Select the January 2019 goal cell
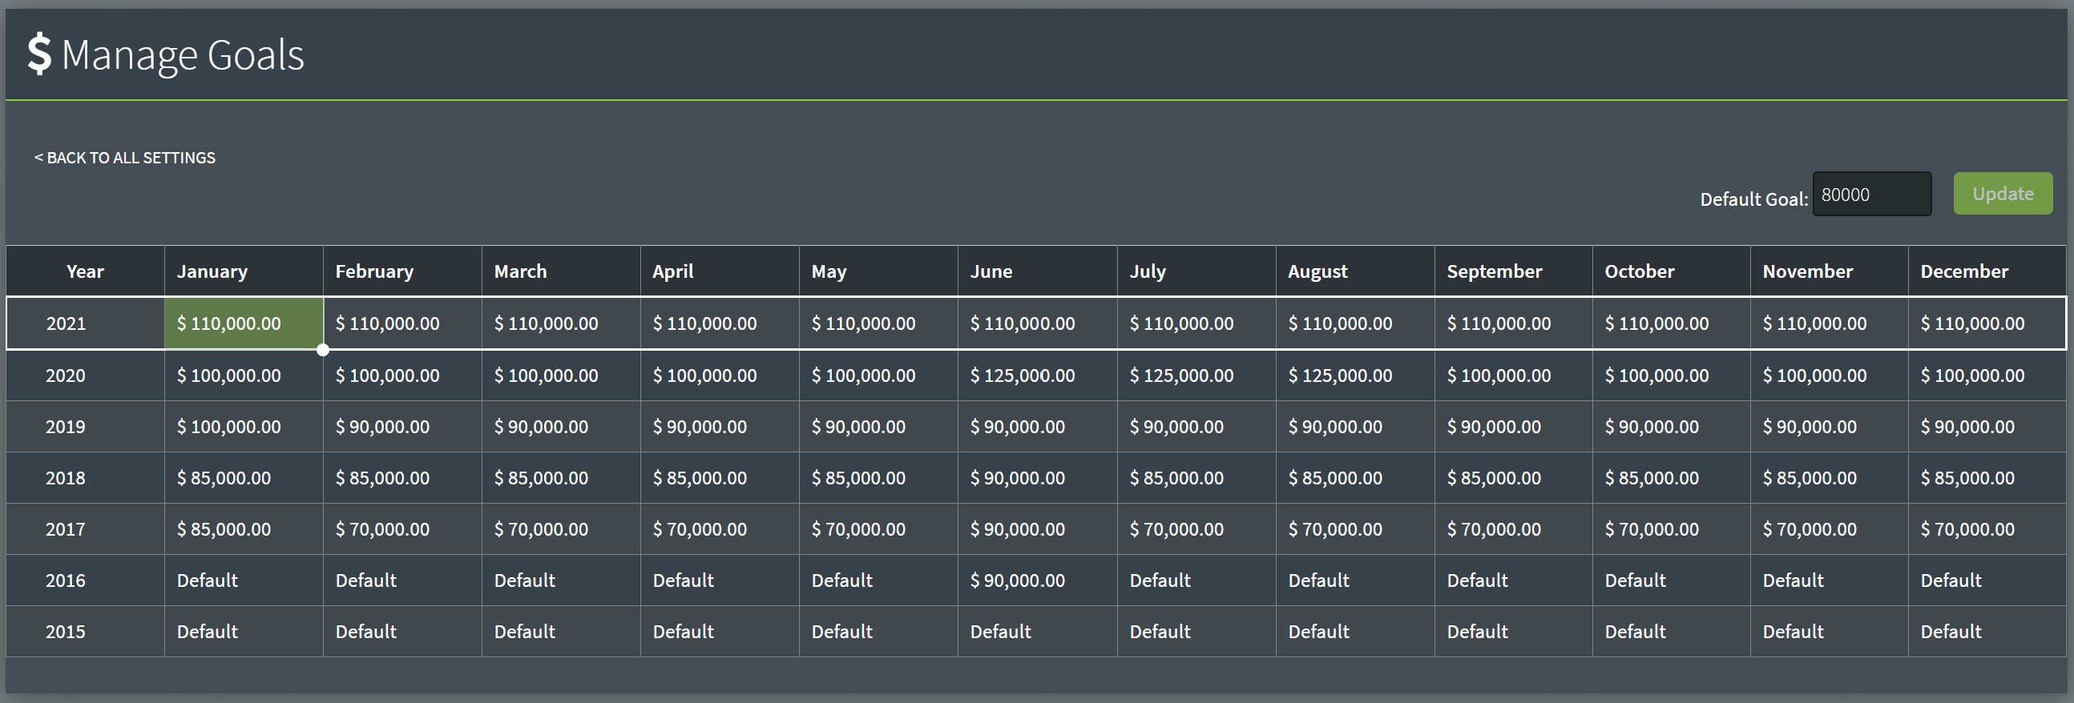Screen dimensions: 2074x703 point(229,427)
